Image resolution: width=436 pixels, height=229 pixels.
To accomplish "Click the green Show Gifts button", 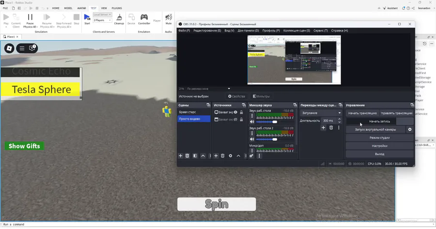I will [x=24, y=146].
